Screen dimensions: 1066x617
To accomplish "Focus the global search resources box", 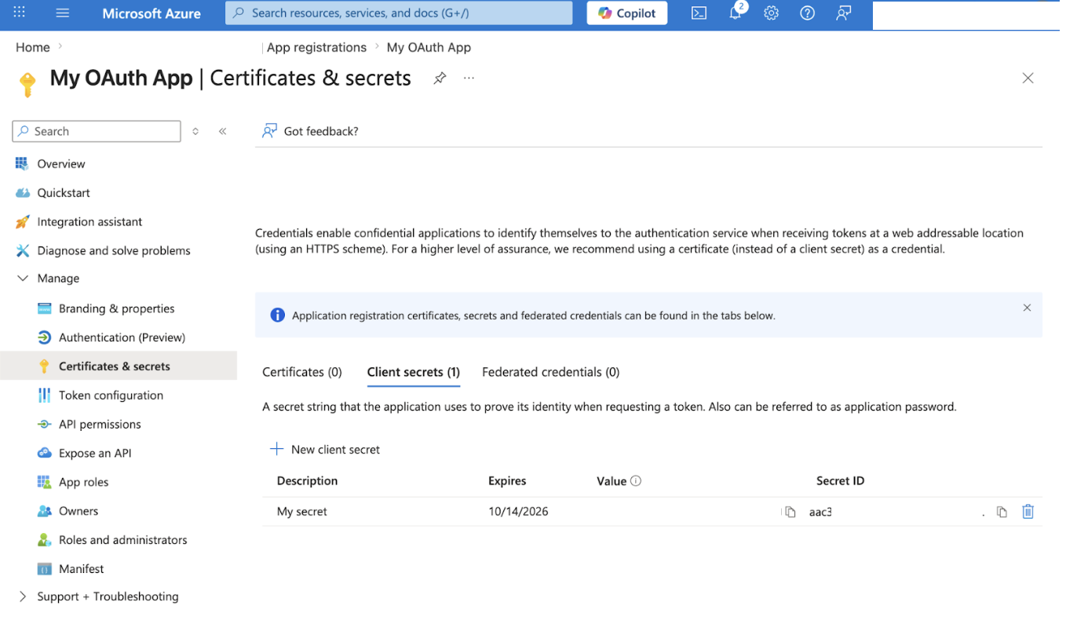I will pyautogui.click(x=399, y=13).
